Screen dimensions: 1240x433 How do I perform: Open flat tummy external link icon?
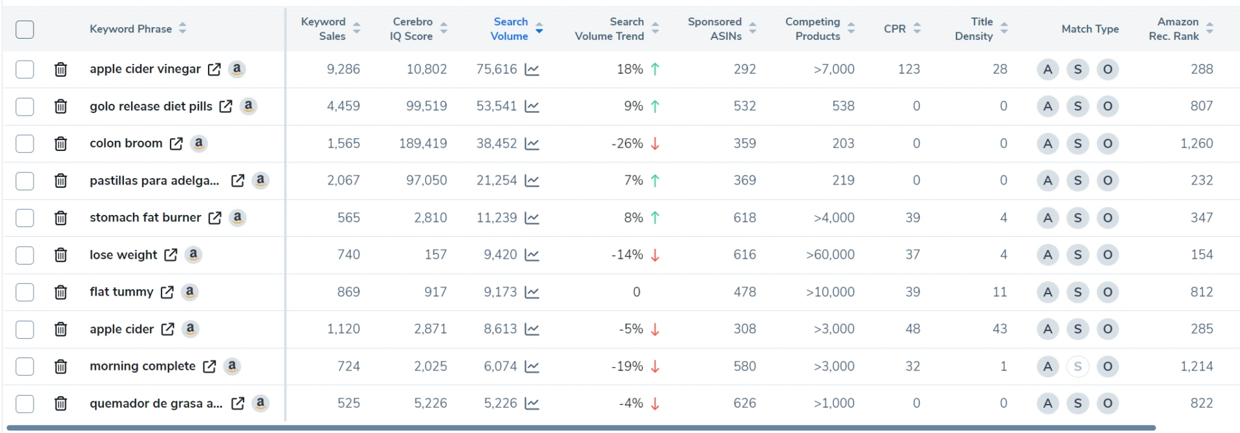[x=167, y=292]
